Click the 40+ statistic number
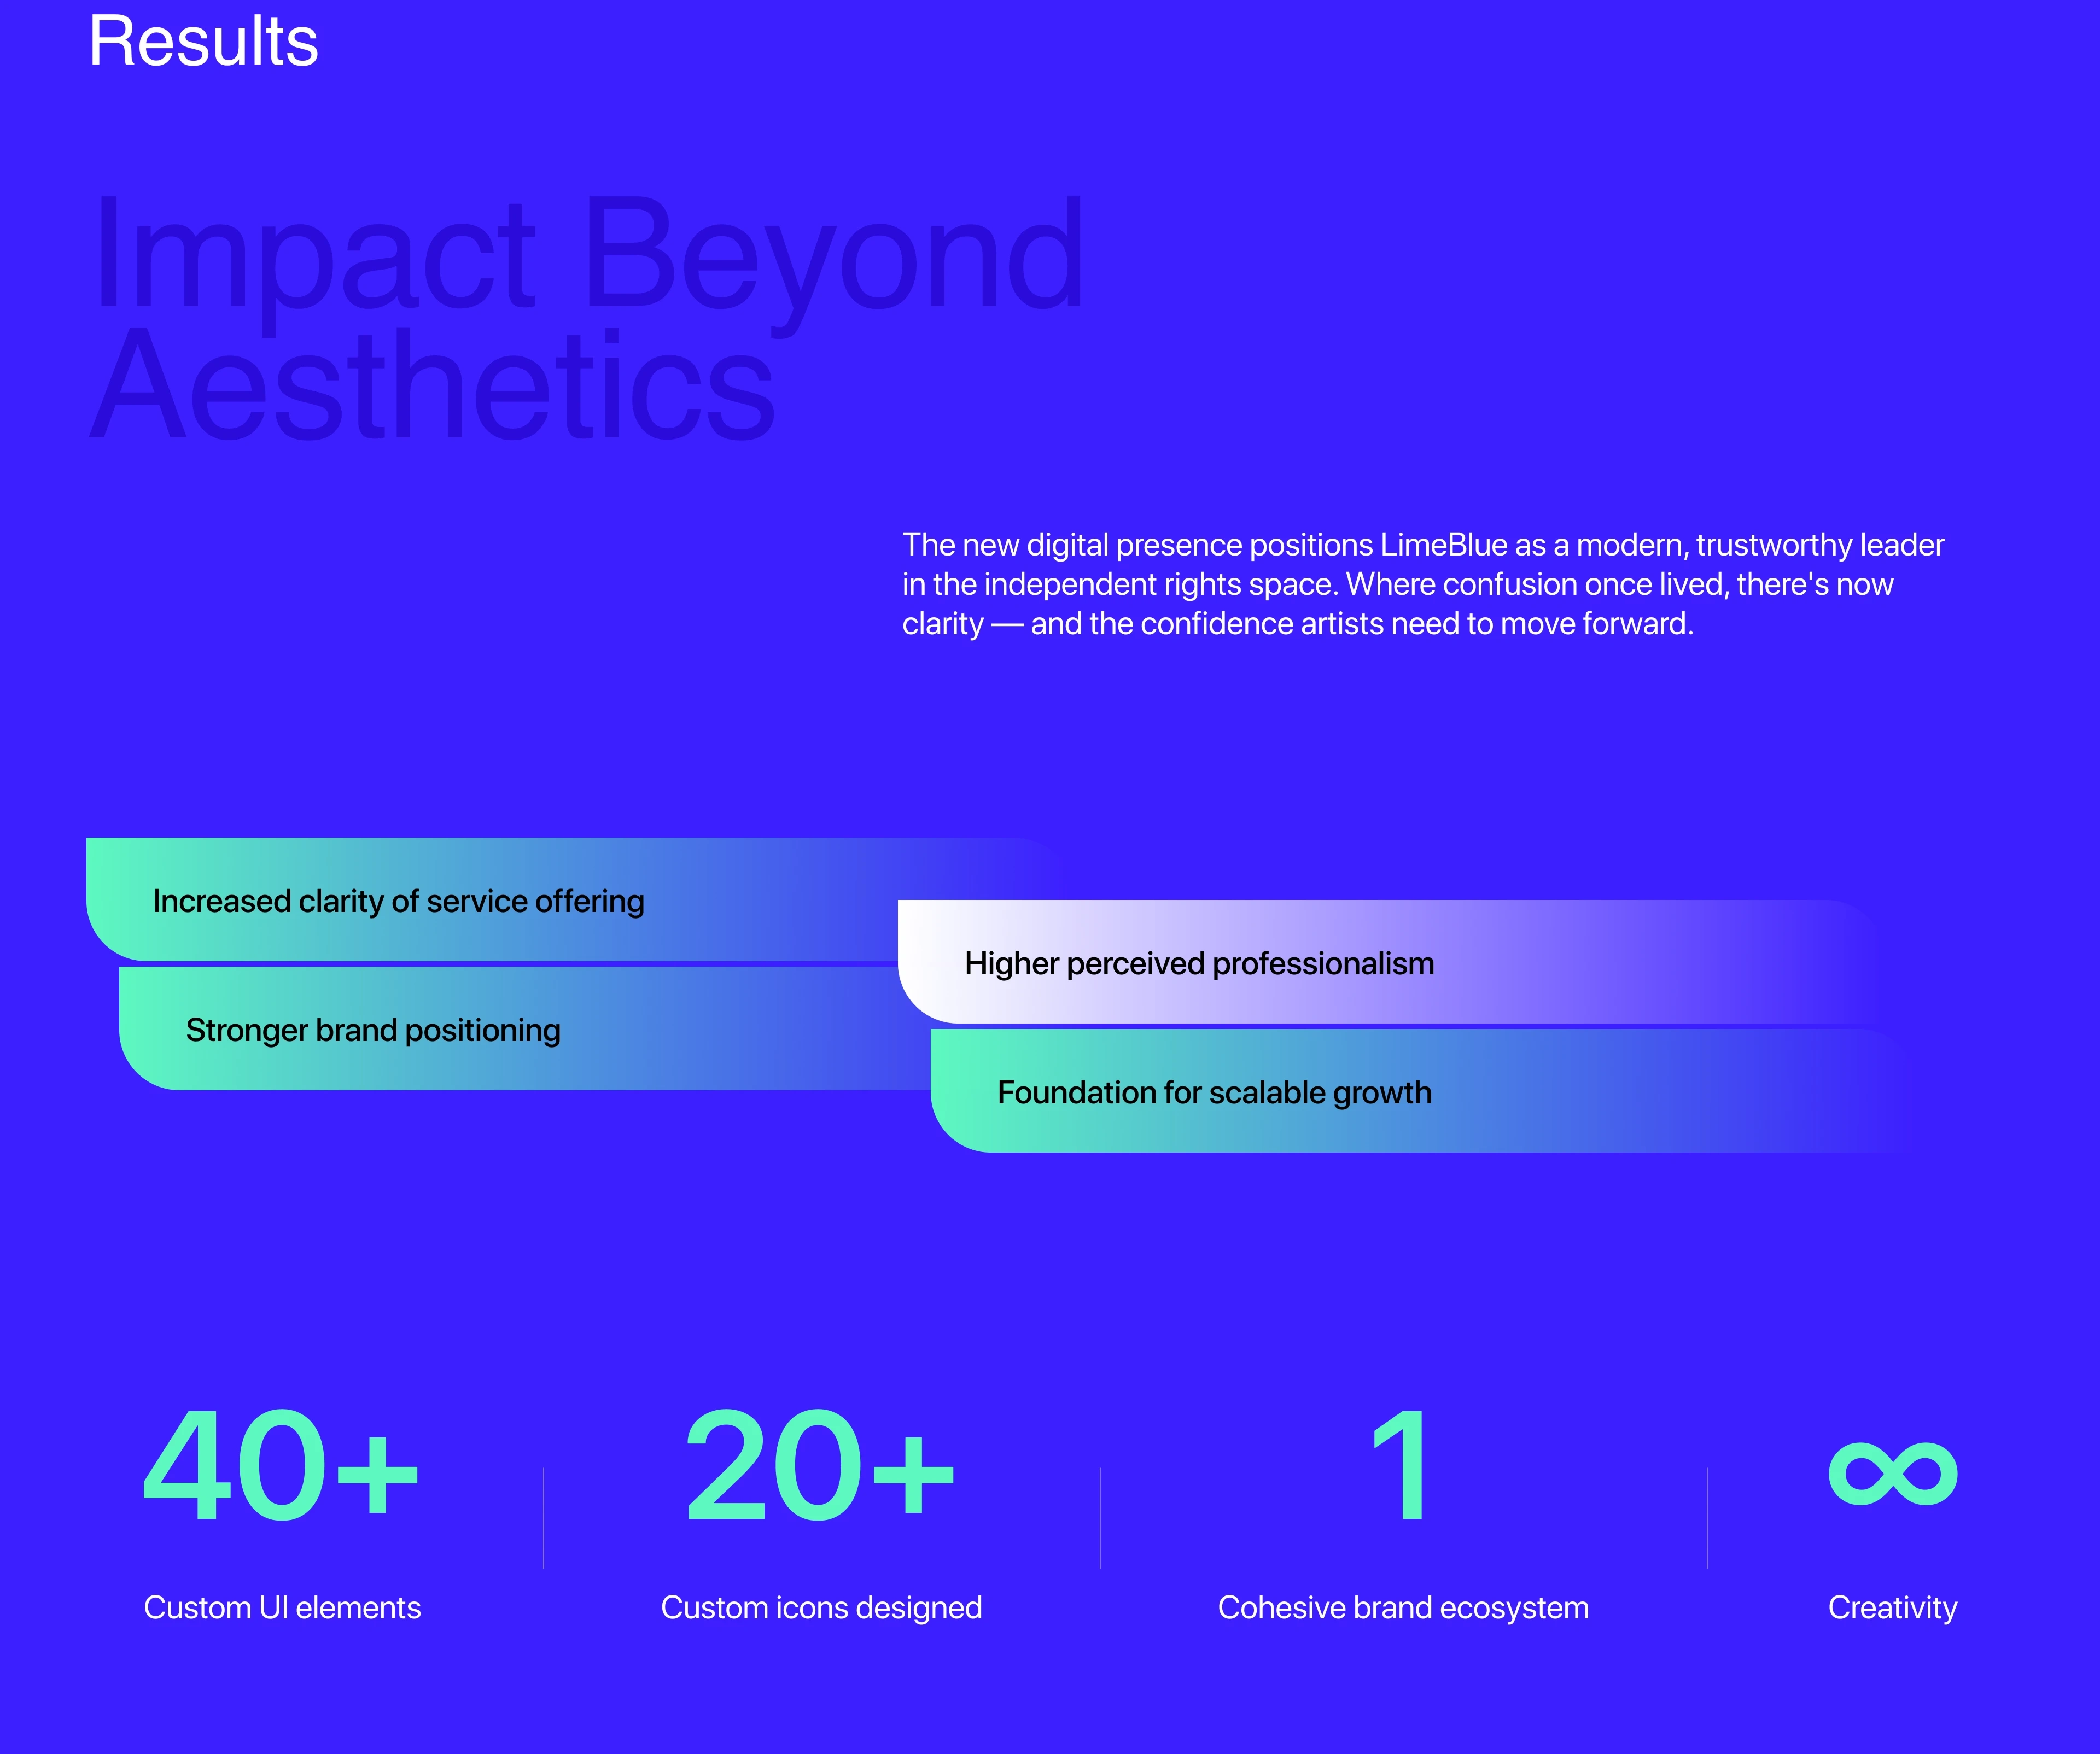 (281, 1465)
